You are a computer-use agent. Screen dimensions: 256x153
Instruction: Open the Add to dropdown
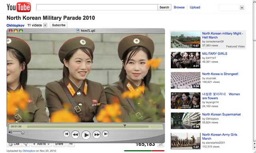[x=41, y=144]
